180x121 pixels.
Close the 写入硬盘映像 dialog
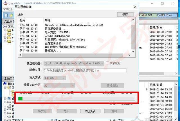[x=135, y=7]
